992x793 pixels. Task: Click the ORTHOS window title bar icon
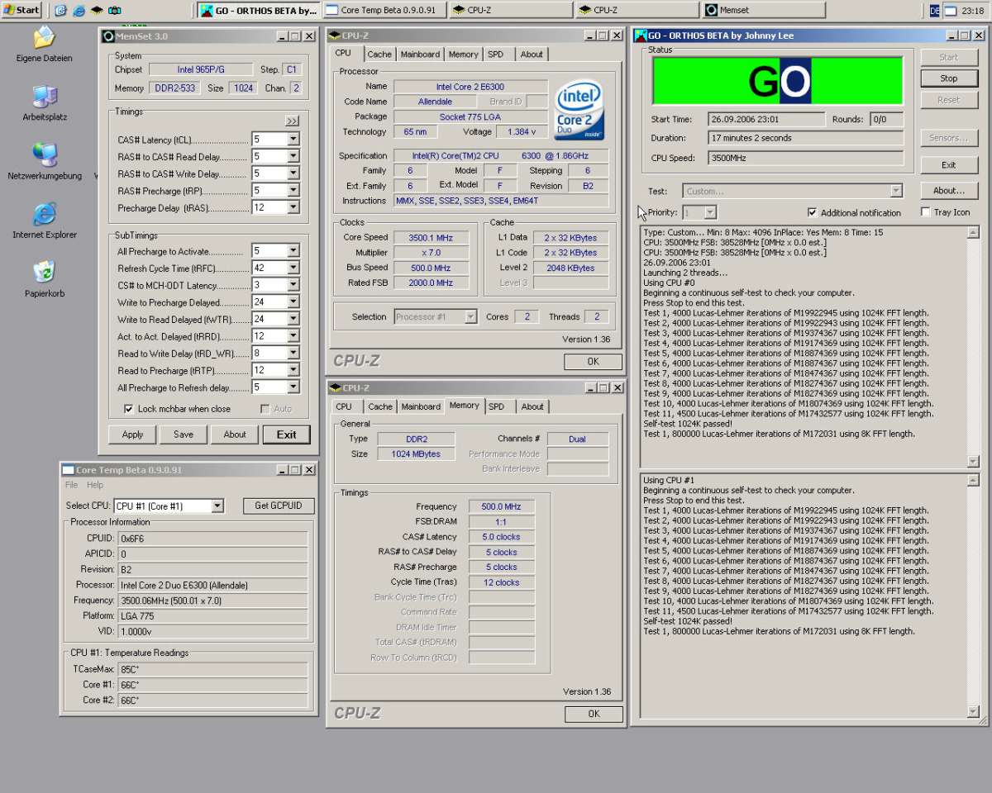point(641,36)
